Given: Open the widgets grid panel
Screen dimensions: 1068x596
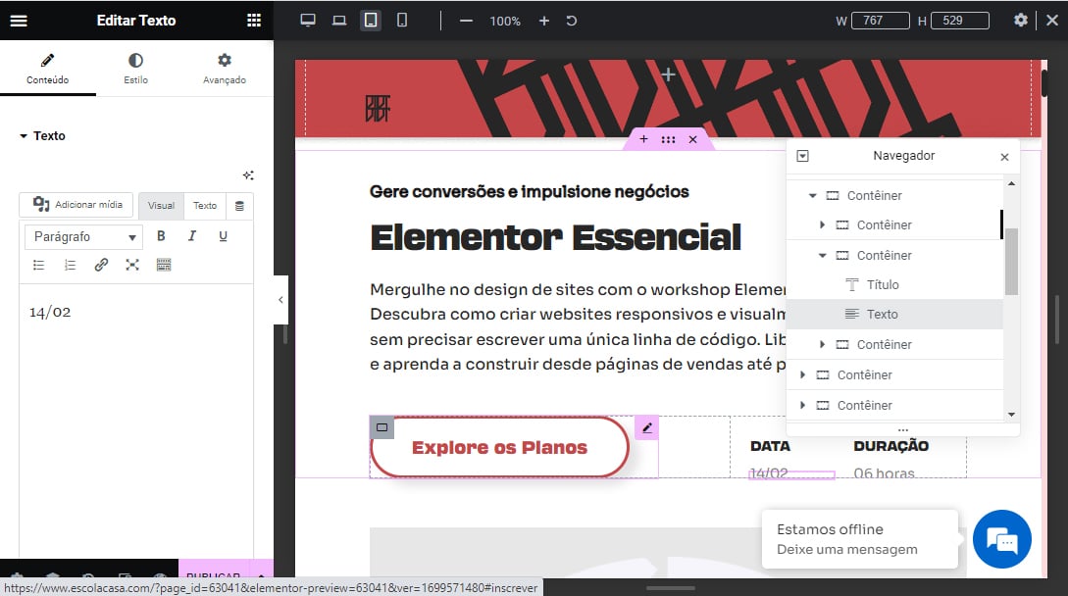Looking at the screenshot, I should point(254,21).
